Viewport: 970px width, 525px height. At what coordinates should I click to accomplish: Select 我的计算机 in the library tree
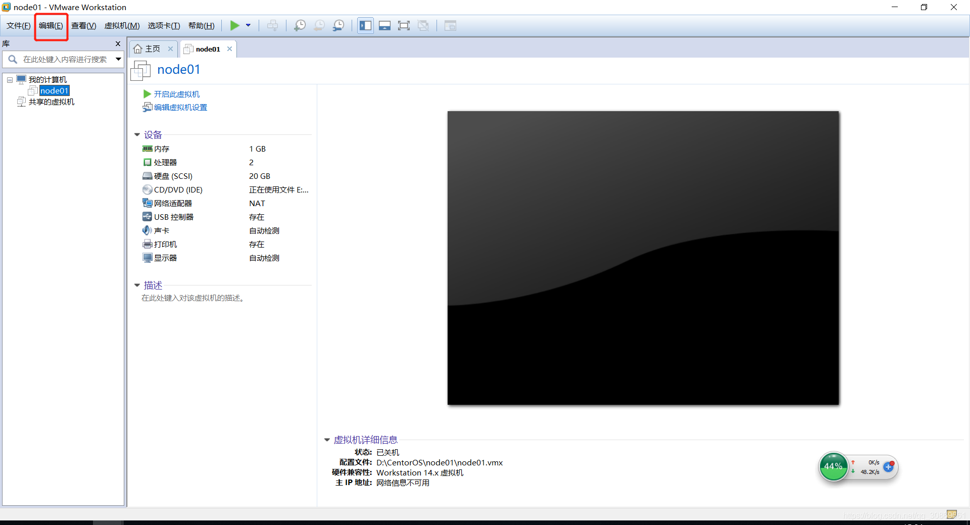[47, 80]
